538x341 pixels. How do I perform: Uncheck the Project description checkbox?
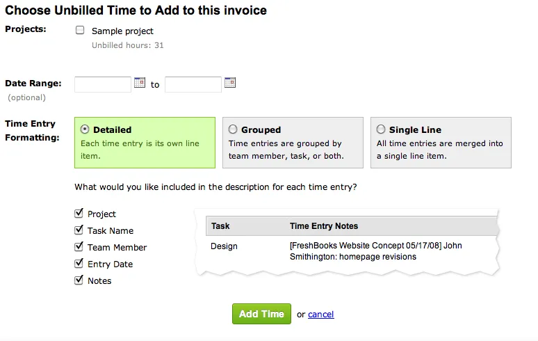[79, 214]
